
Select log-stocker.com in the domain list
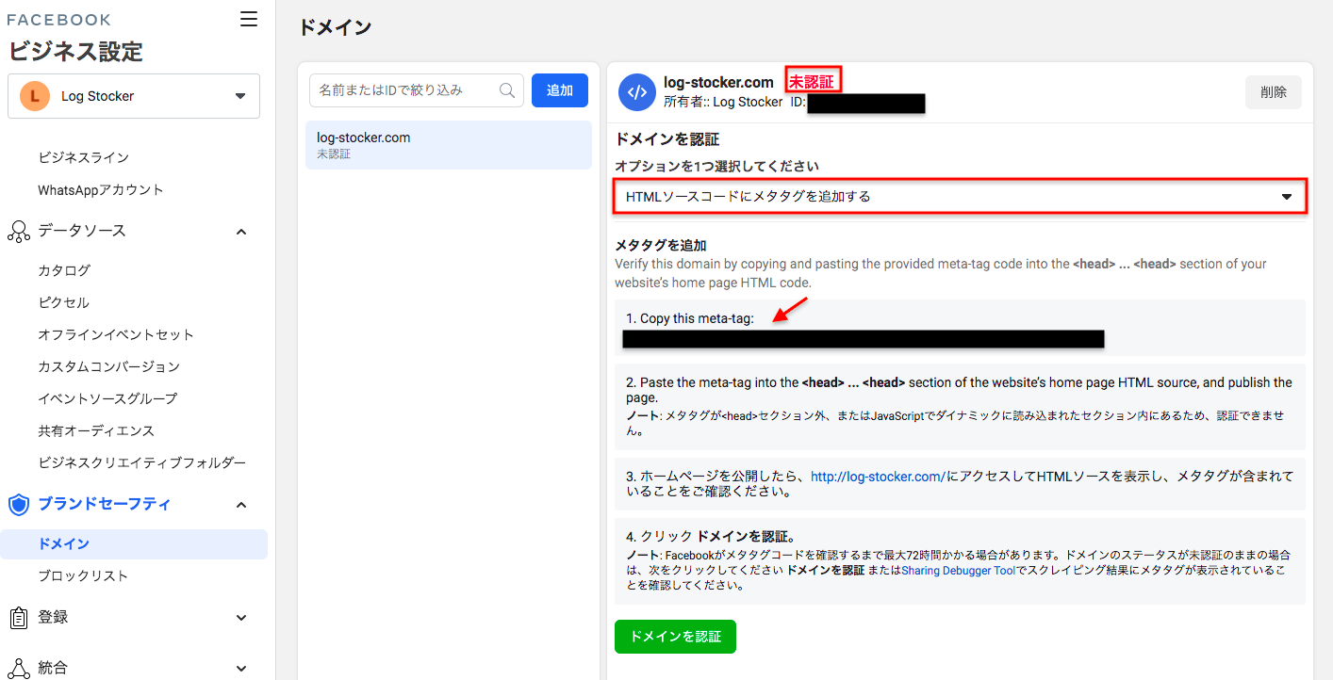[449, 145]
